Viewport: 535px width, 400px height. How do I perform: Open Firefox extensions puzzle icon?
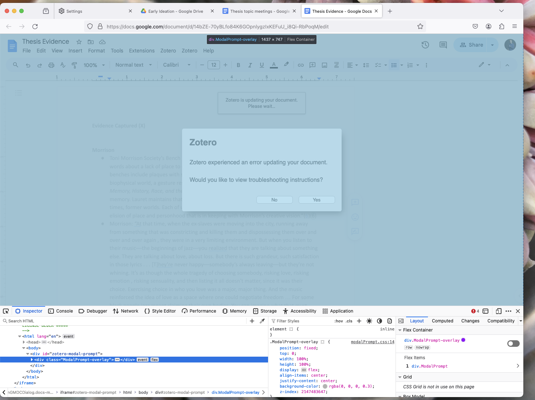[x=501, y=26]
